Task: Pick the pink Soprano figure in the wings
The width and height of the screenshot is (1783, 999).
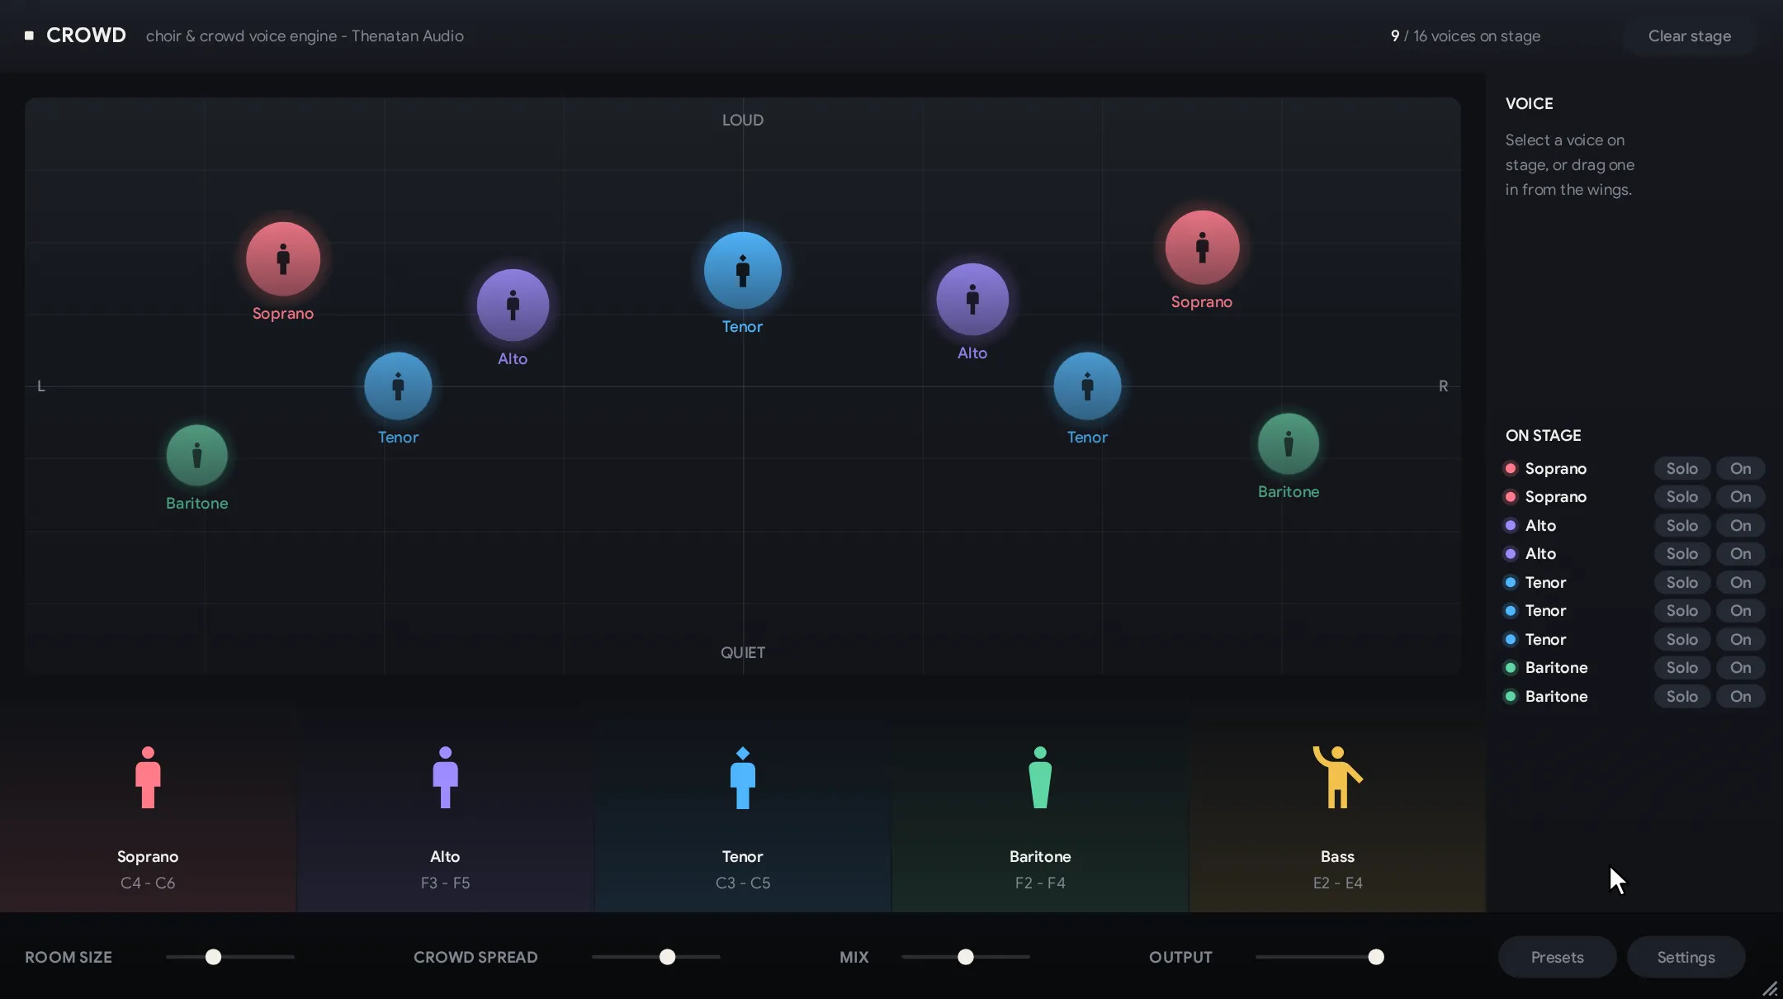Action: tap(148, 778)
